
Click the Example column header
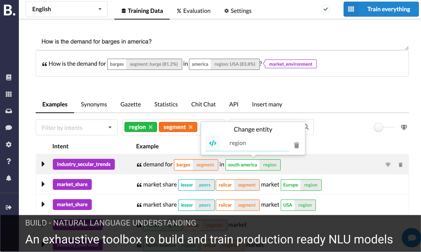147,146
